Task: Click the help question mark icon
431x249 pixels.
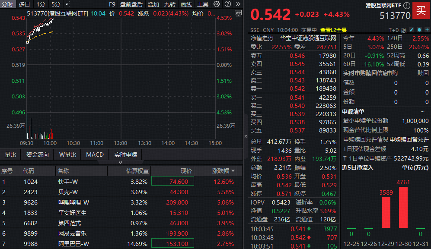Action: tap(228, 3)
